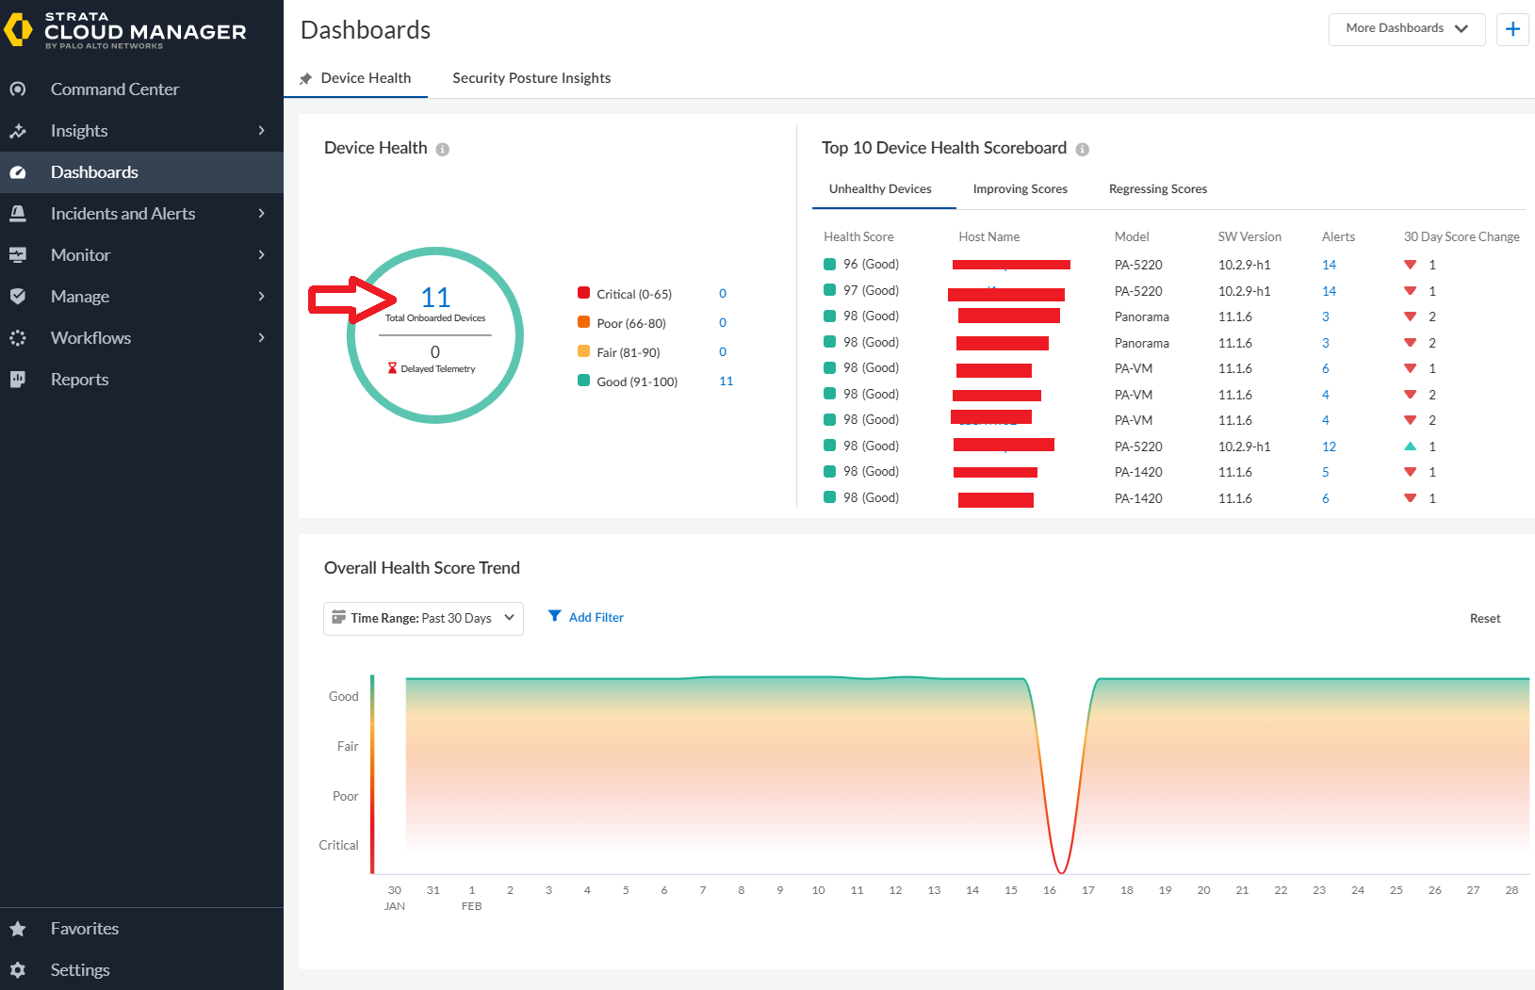
Task: Open Command Center from the sidebar
Action: (x=19, y=89)
